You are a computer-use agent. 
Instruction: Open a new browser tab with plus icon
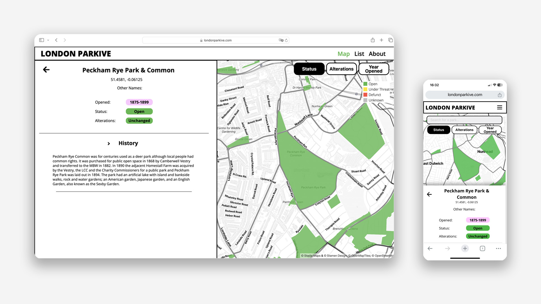(381, 40)
